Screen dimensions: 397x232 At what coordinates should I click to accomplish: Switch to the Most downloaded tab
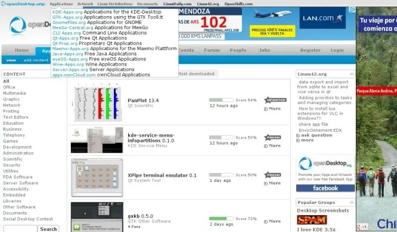point(196,74)
